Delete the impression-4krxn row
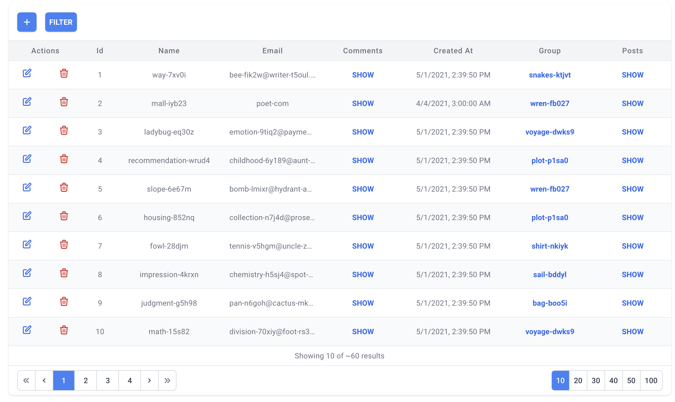Screen dimensions: 675x402 64,273
